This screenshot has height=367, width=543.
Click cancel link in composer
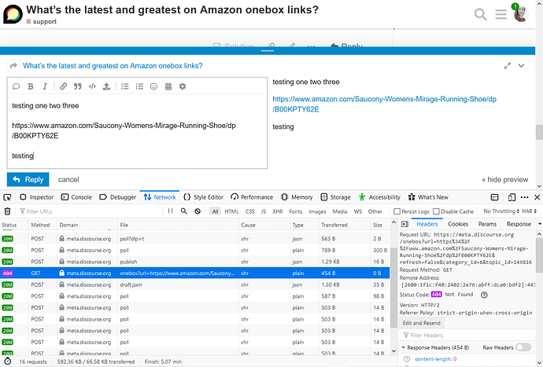(x=68, y=179)
